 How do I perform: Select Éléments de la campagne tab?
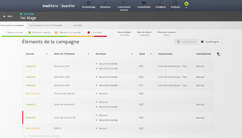coord(12,25)
